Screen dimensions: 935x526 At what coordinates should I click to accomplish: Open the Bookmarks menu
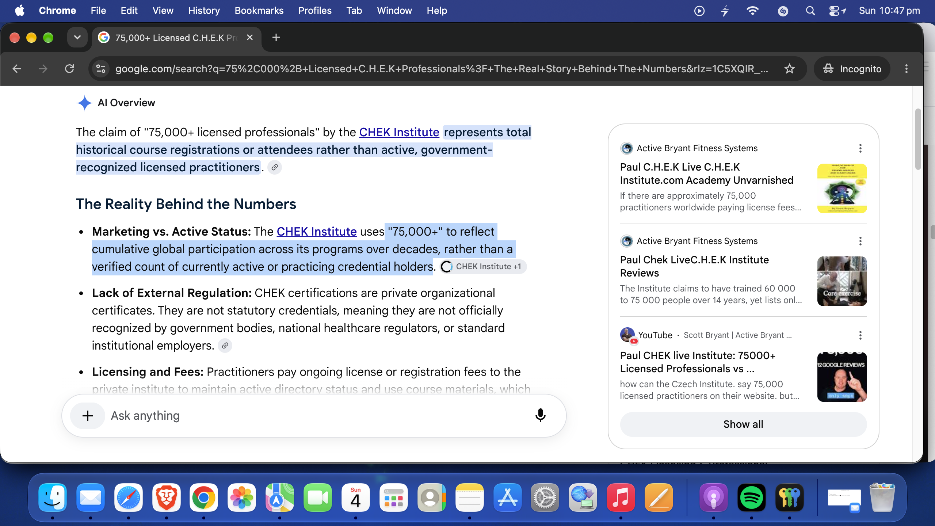click(x=259, y=11)
